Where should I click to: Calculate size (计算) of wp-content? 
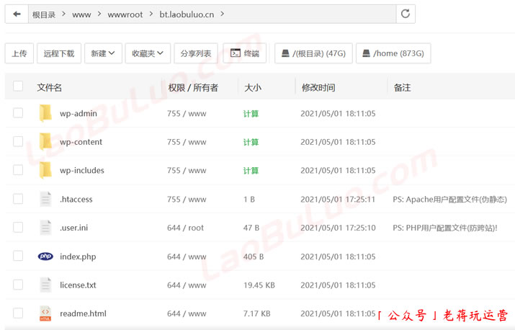[251, 143]
